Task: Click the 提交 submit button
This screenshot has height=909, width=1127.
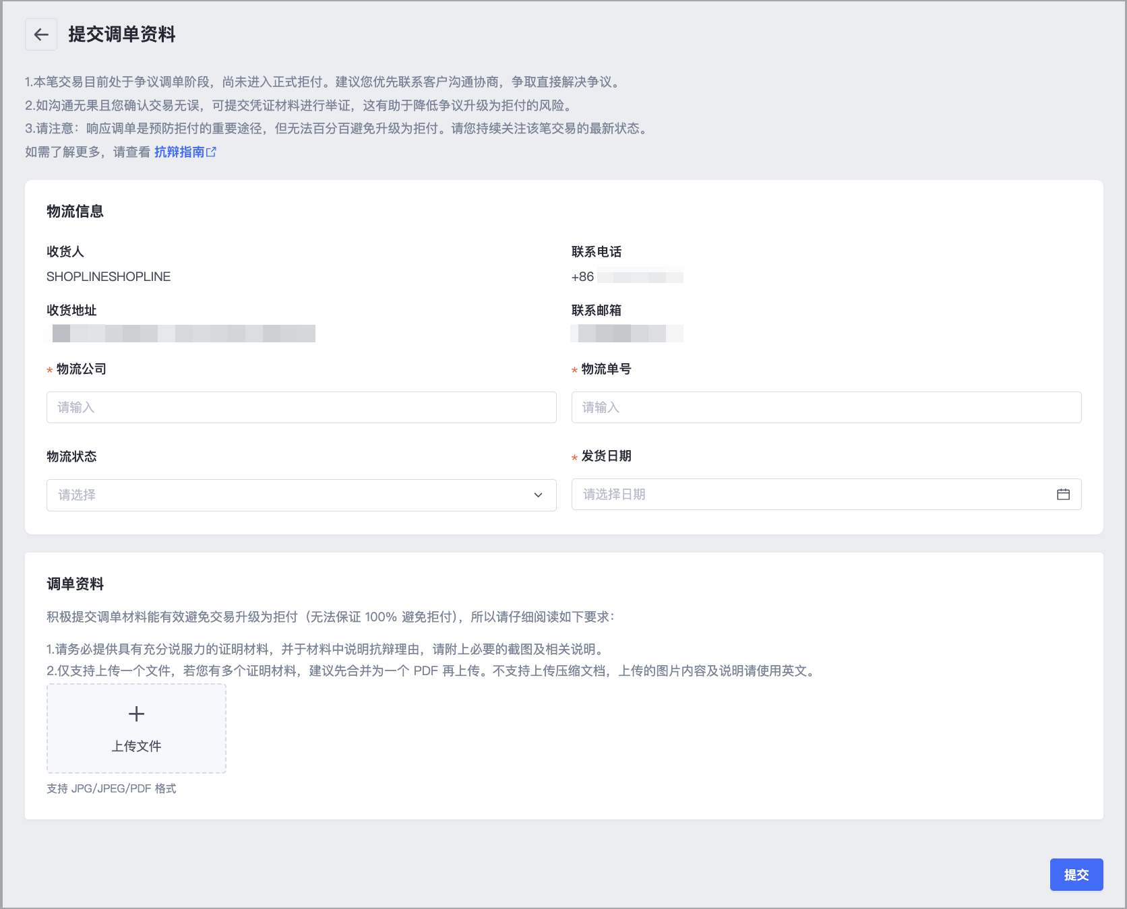Action: [x=1076, y=875]
